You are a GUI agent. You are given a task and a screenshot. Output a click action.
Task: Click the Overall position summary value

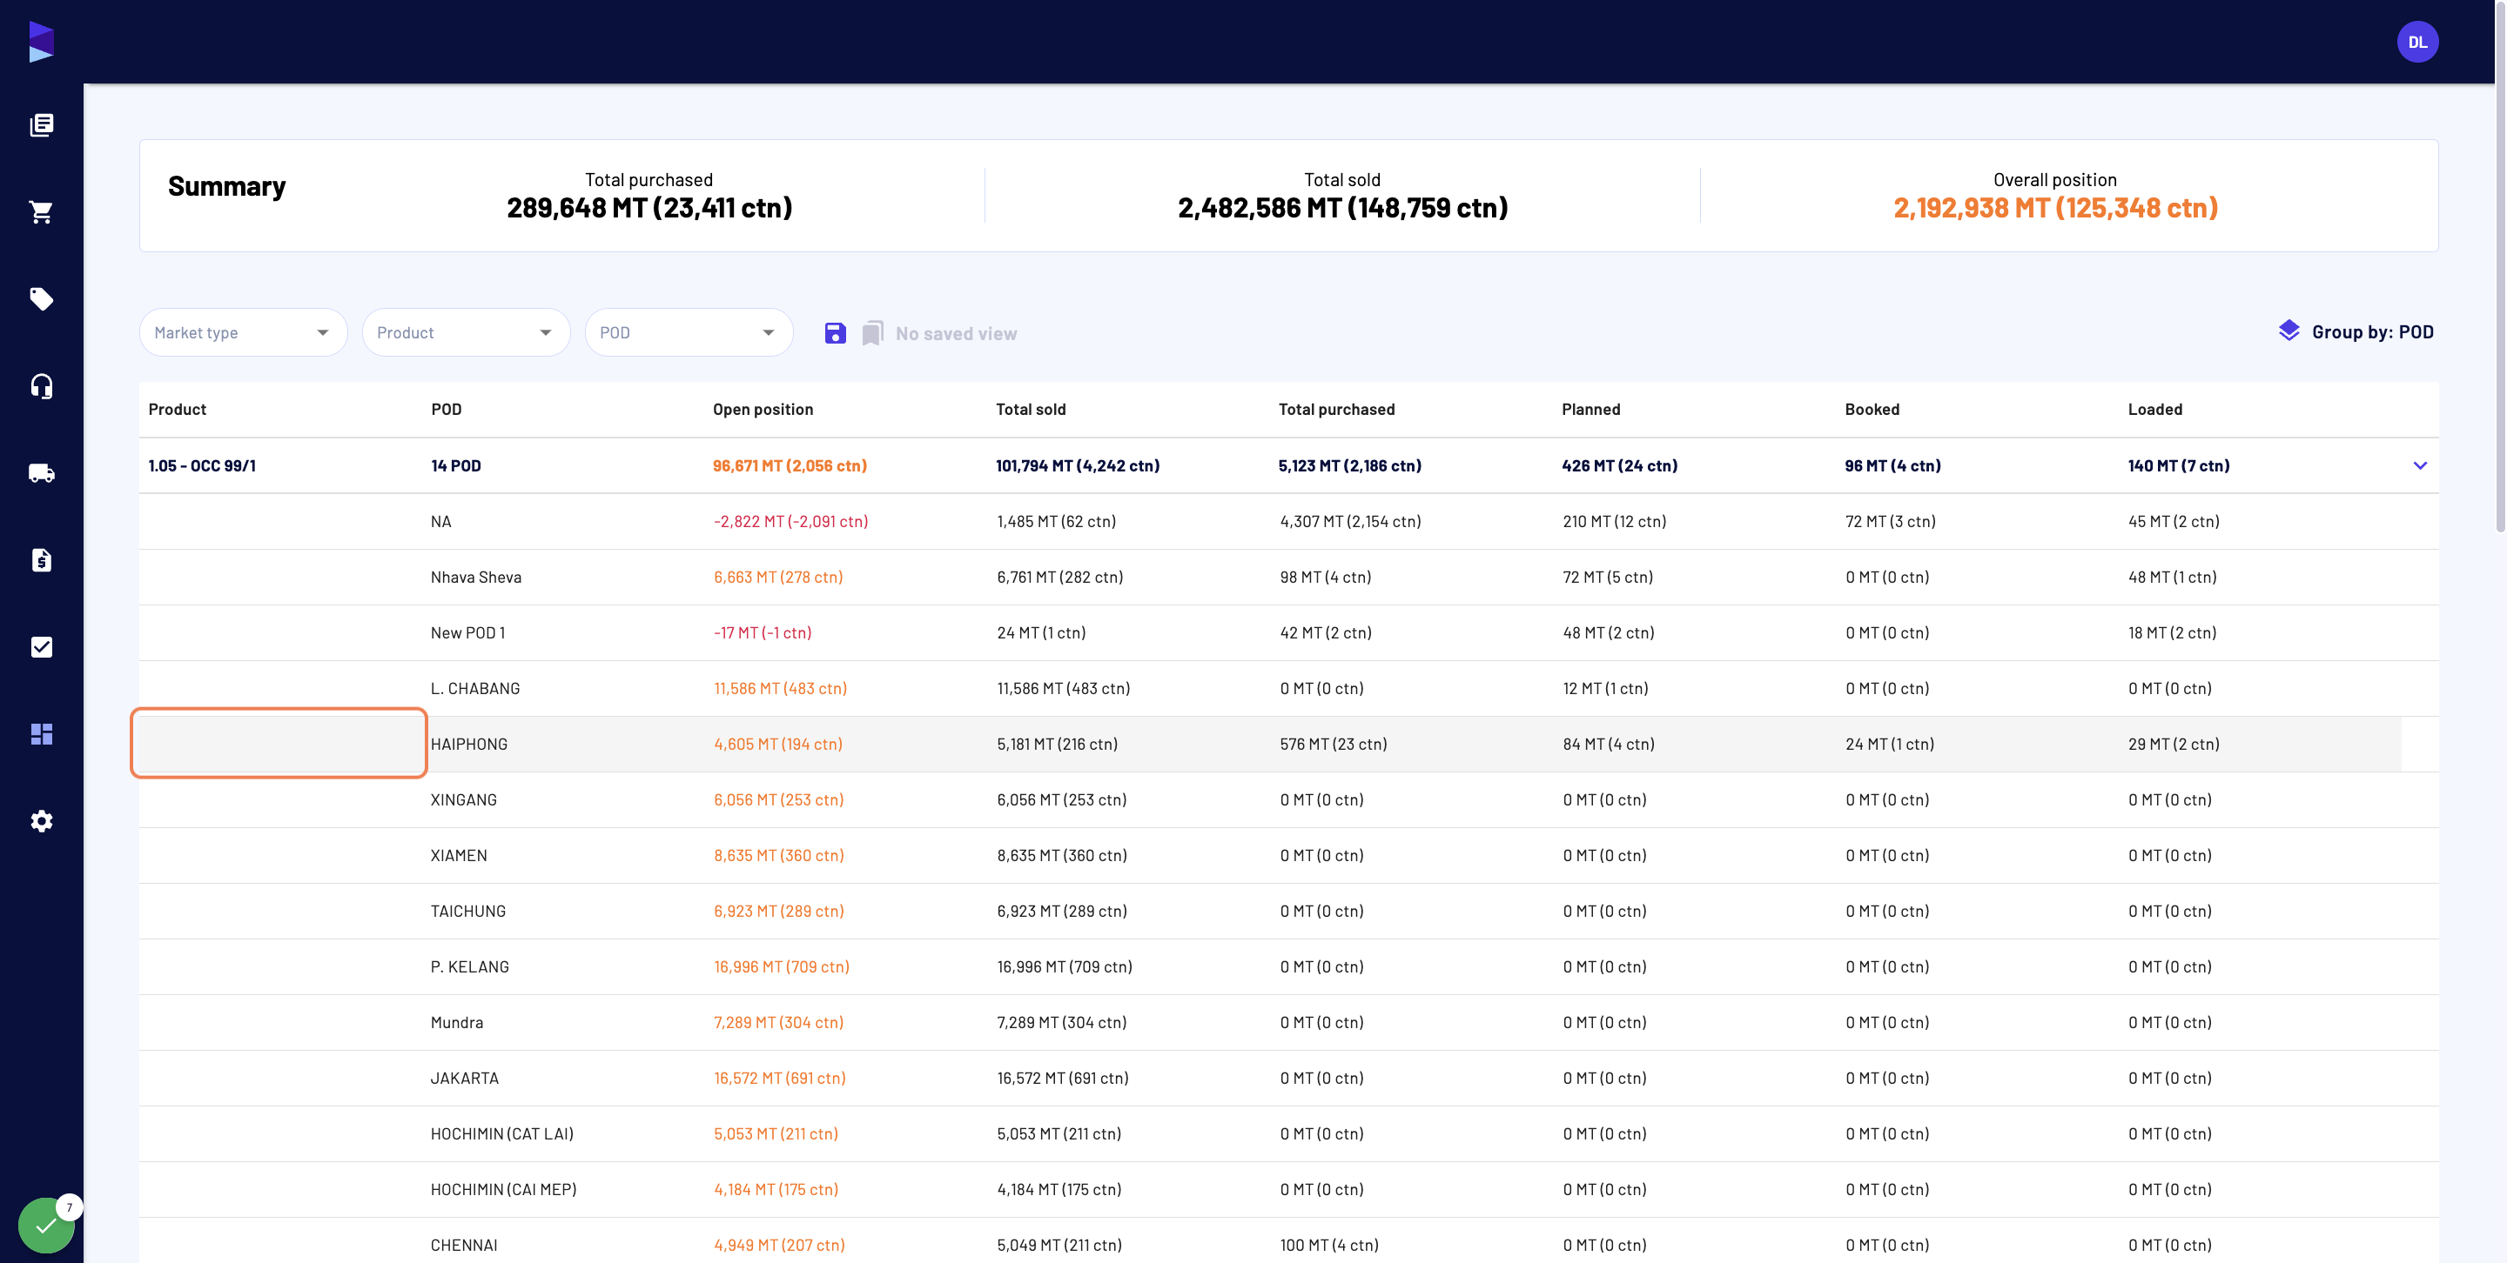coord(2055,208)
